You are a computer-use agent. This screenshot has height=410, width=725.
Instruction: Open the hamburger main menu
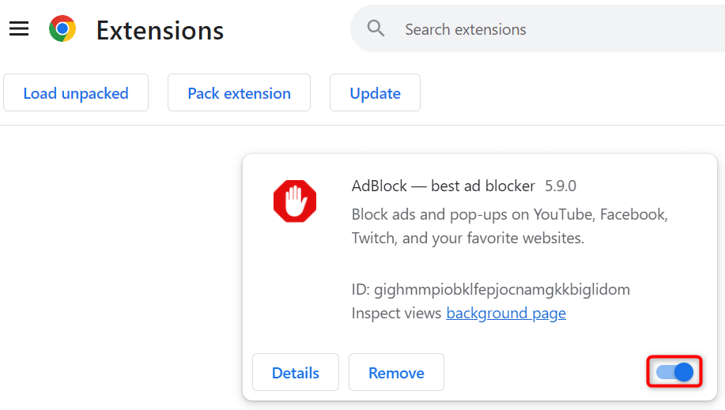pos(19,29)
